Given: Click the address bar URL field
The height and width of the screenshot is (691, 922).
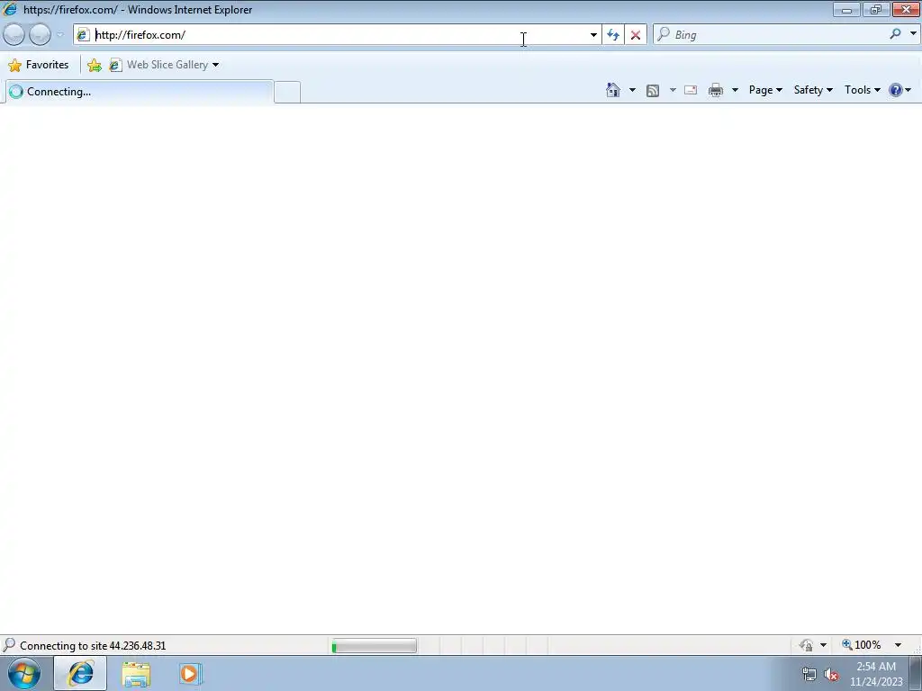Looking at the screenshot, I should pyautogui.click(x=339, y=35).
